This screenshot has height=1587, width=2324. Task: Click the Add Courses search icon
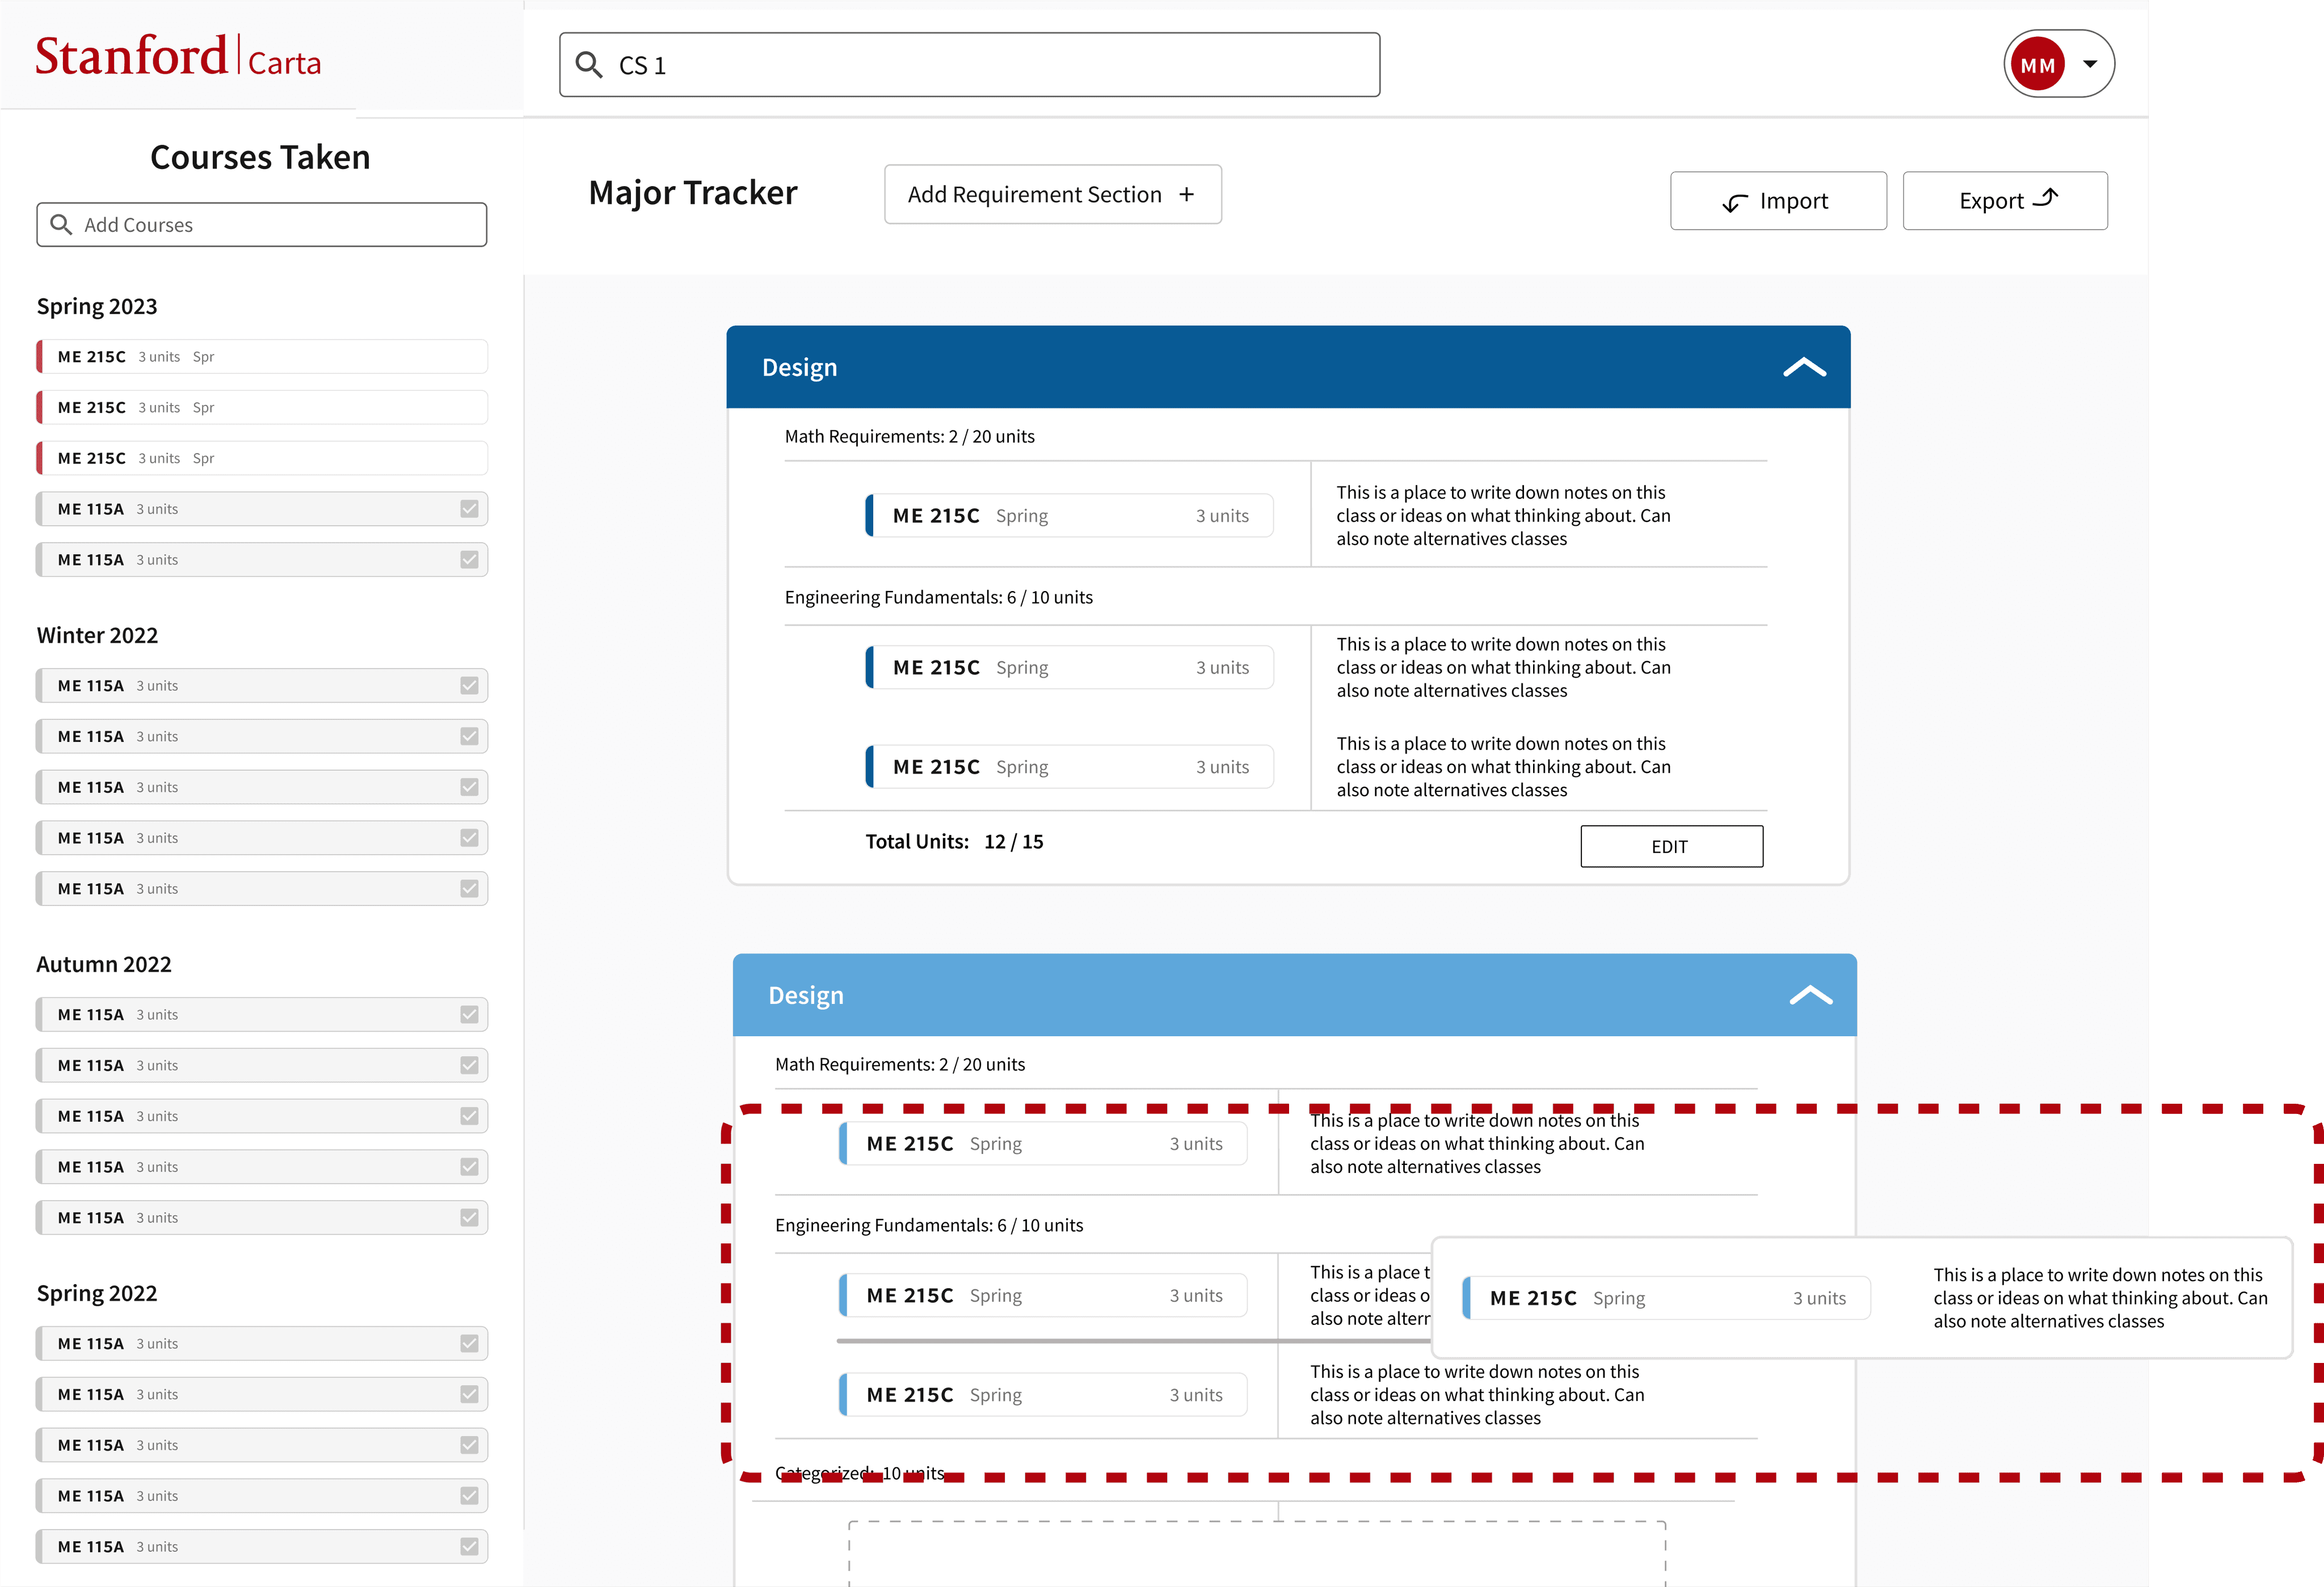point(61,225)
